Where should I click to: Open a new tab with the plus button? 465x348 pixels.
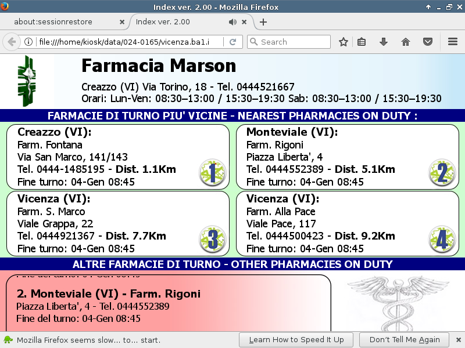[263, 22]
